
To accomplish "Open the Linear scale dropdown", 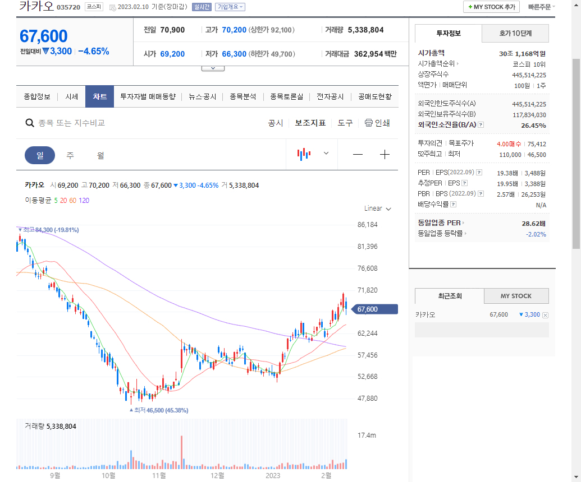I will [x=378, y=208].
